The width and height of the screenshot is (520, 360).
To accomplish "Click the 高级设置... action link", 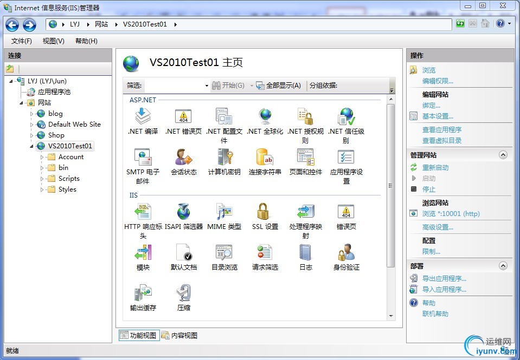I will tap(438, 227).
